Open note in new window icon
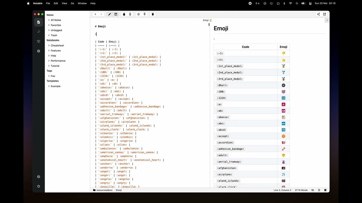This screenshot has height=203, width=362. pos(324,14)
